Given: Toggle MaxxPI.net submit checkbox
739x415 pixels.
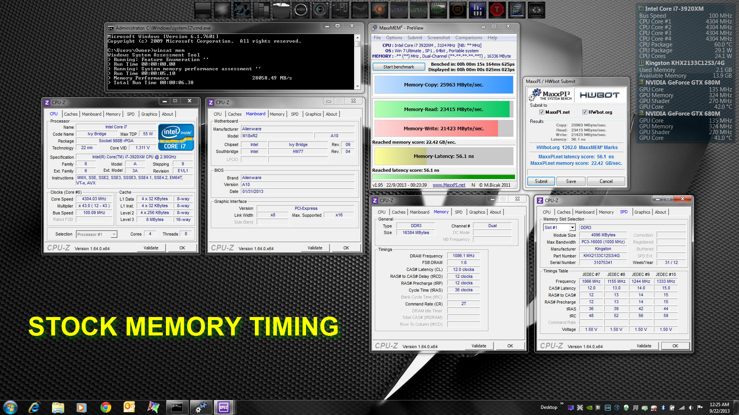Looking at the screenshot, I should (542, 112).
